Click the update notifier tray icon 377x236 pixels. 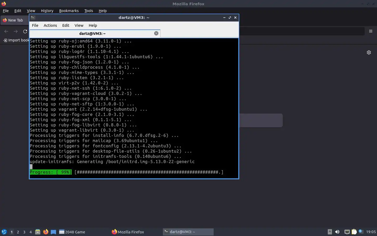click(361, 232)
